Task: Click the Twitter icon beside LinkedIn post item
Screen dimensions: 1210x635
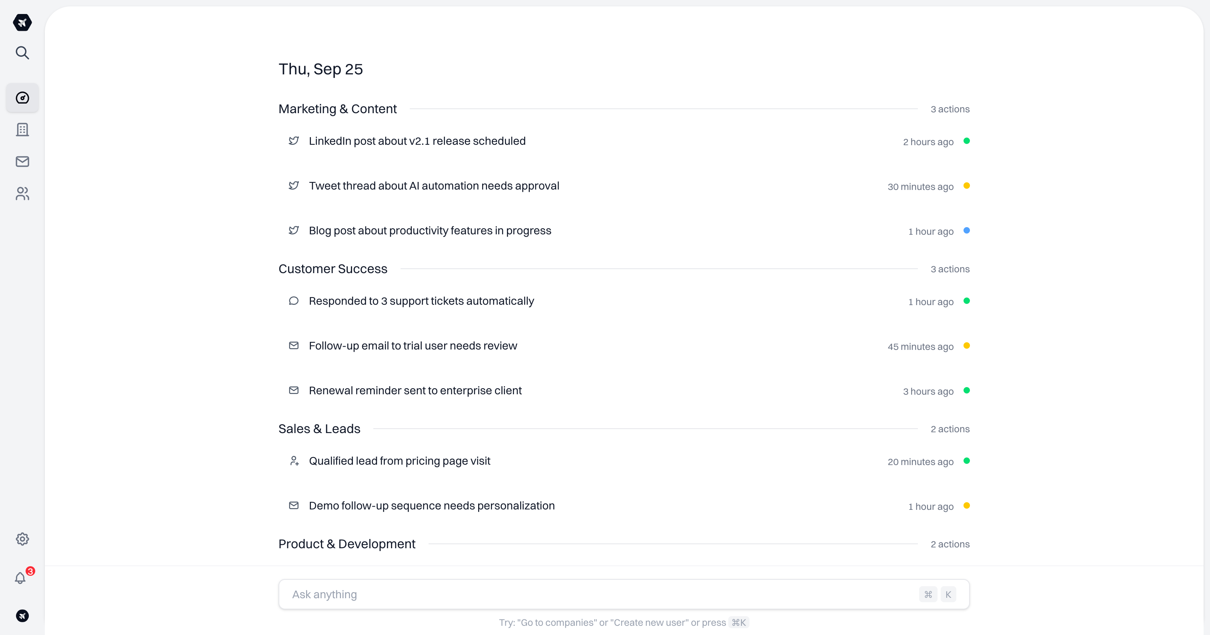Action: 294,140
